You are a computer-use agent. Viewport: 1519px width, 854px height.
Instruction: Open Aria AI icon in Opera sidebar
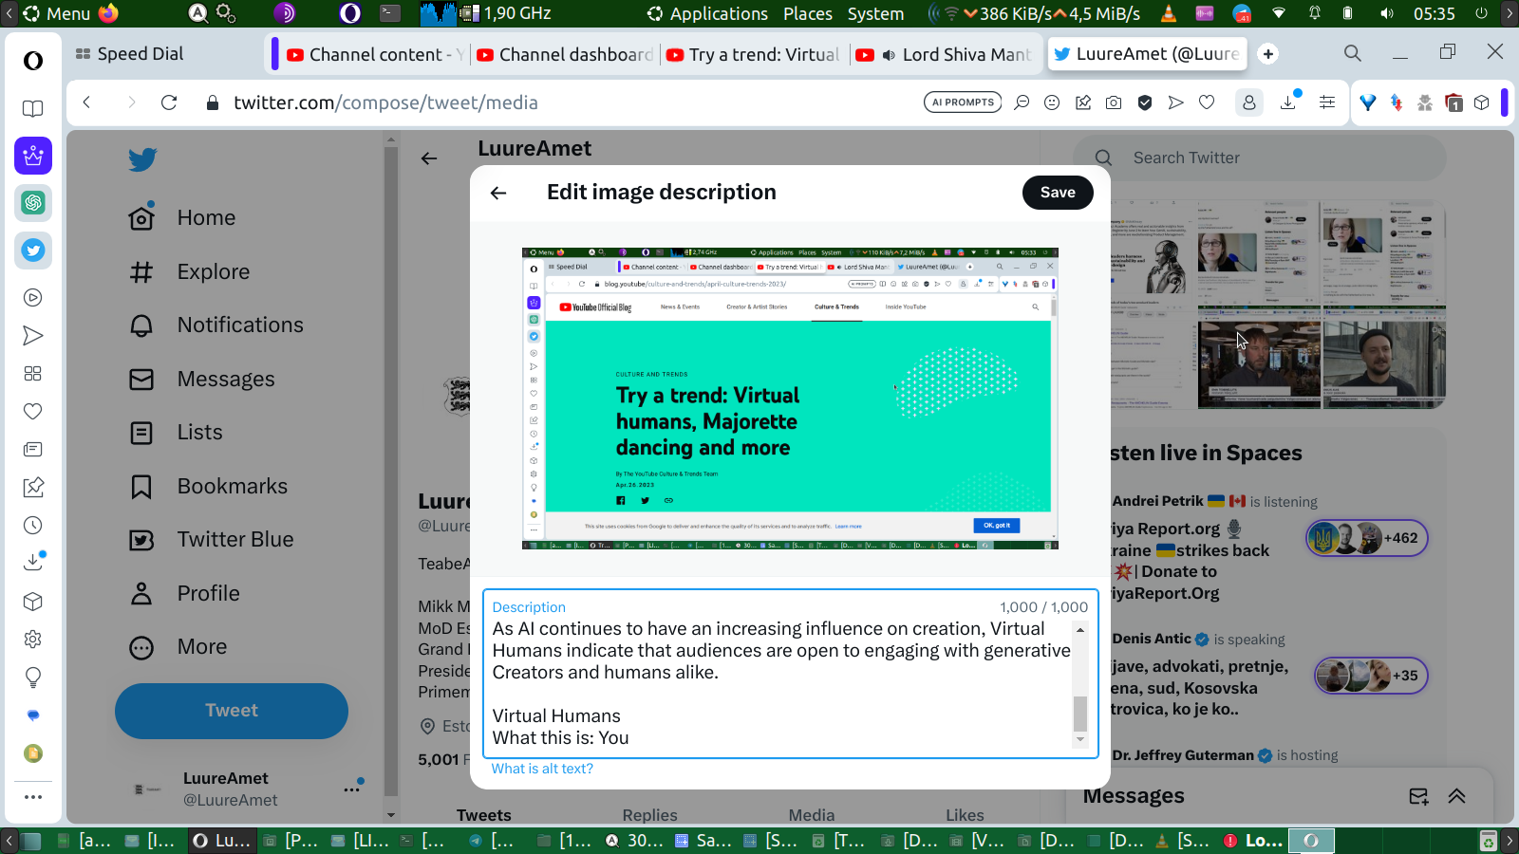click(33, 156)
